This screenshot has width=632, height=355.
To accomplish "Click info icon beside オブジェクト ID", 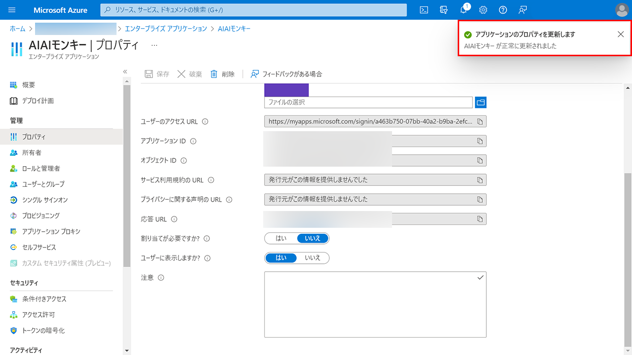I will tap(184, 161).
